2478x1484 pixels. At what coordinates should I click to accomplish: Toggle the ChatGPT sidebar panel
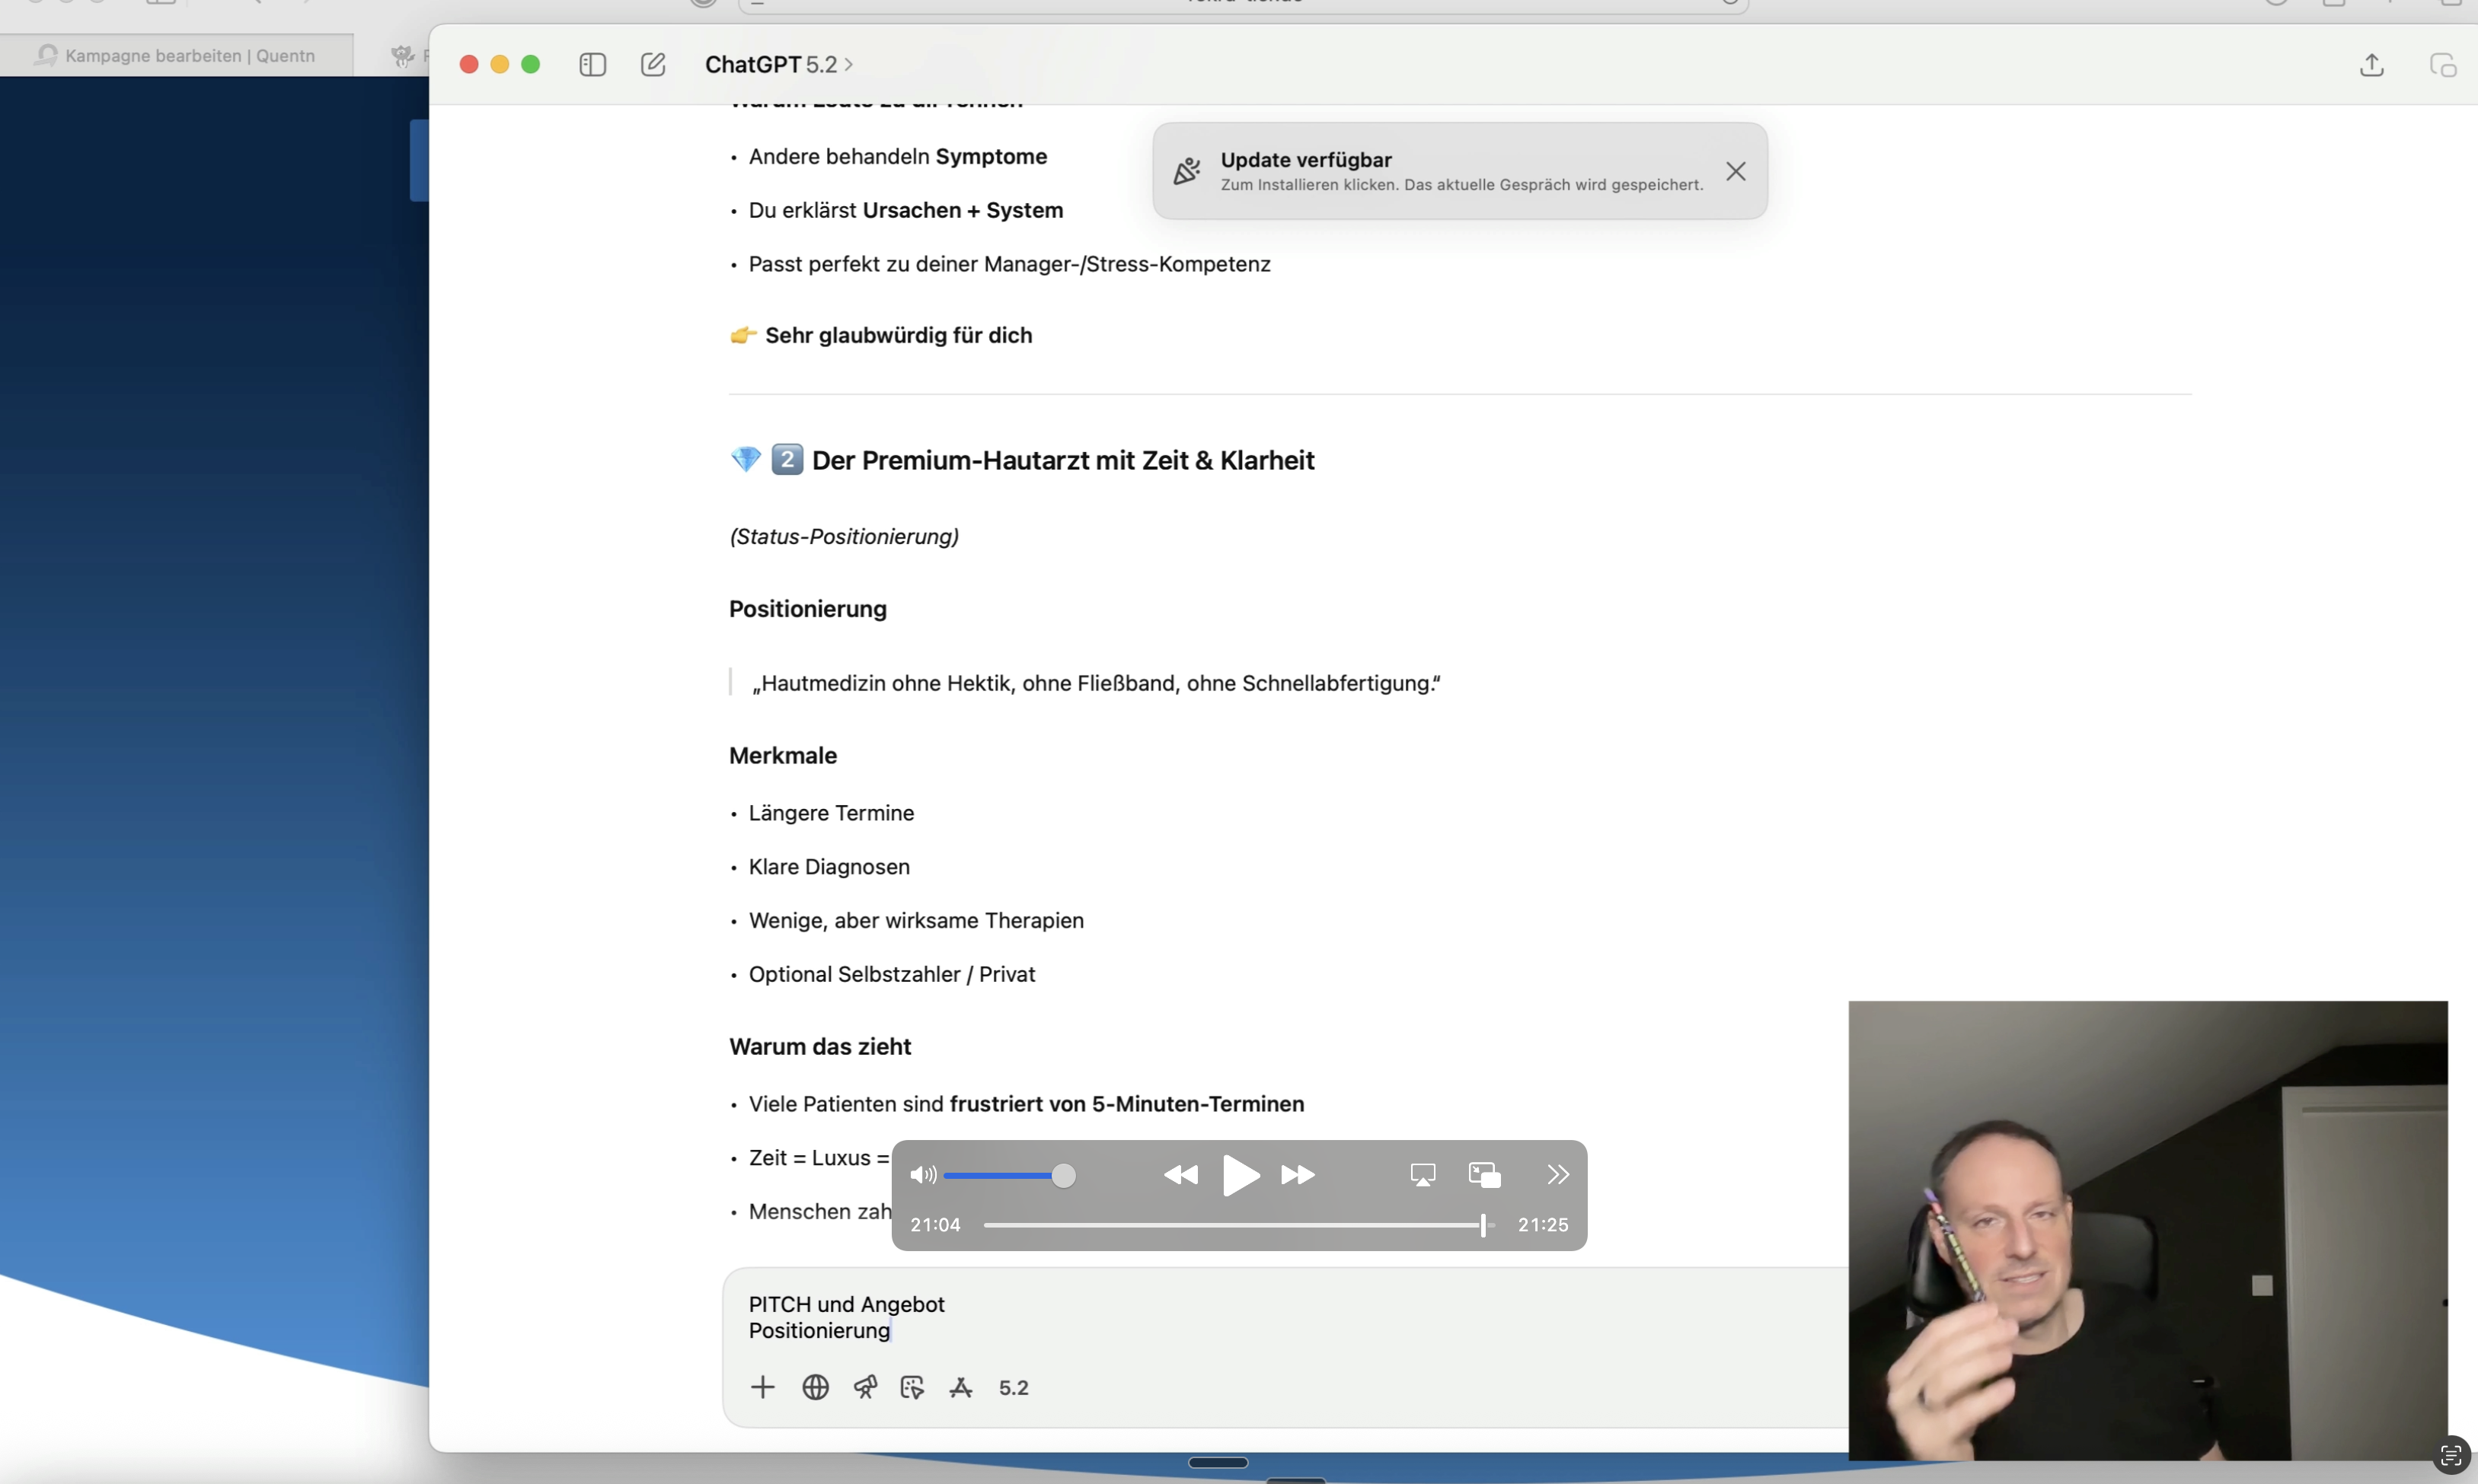[592, 65]
